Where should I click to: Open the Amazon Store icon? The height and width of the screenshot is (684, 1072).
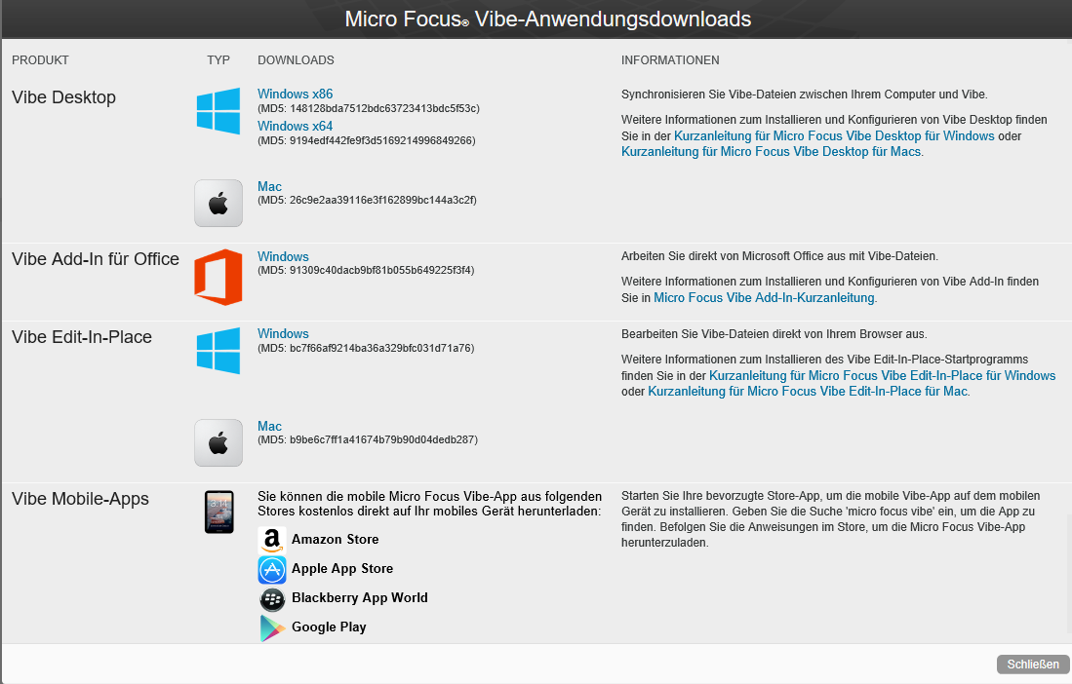point(272,540)
